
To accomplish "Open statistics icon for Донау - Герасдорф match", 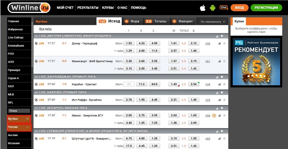I will (x=219, y=43).
